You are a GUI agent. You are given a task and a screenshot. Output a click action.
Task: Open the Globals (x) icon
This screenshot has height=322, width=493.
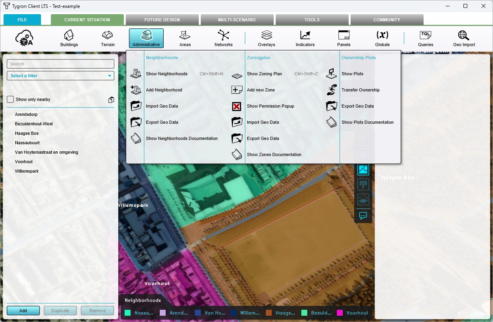382,38
